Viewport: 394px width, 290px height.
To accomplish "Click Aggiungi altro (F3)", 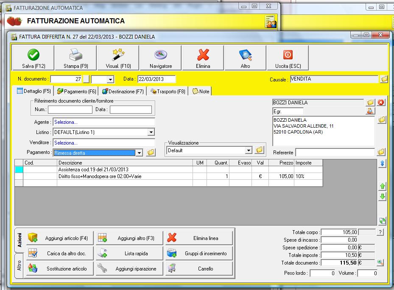I will click(129, 238).
